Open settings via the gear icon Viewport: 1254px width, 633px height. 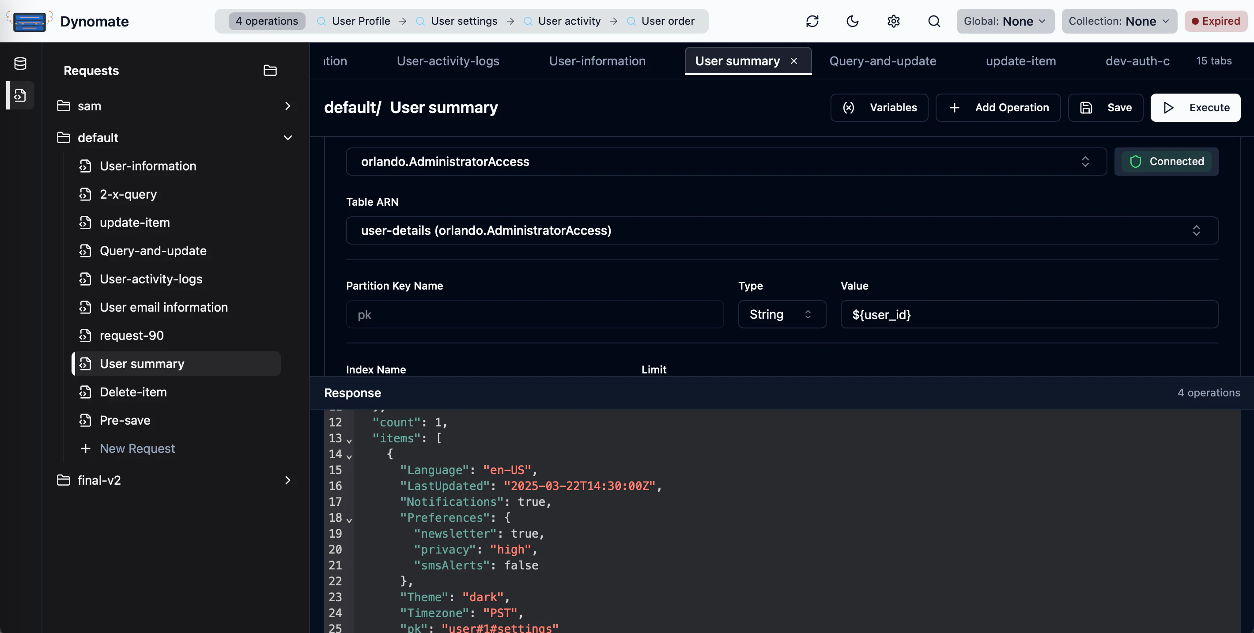pos(894,21)
